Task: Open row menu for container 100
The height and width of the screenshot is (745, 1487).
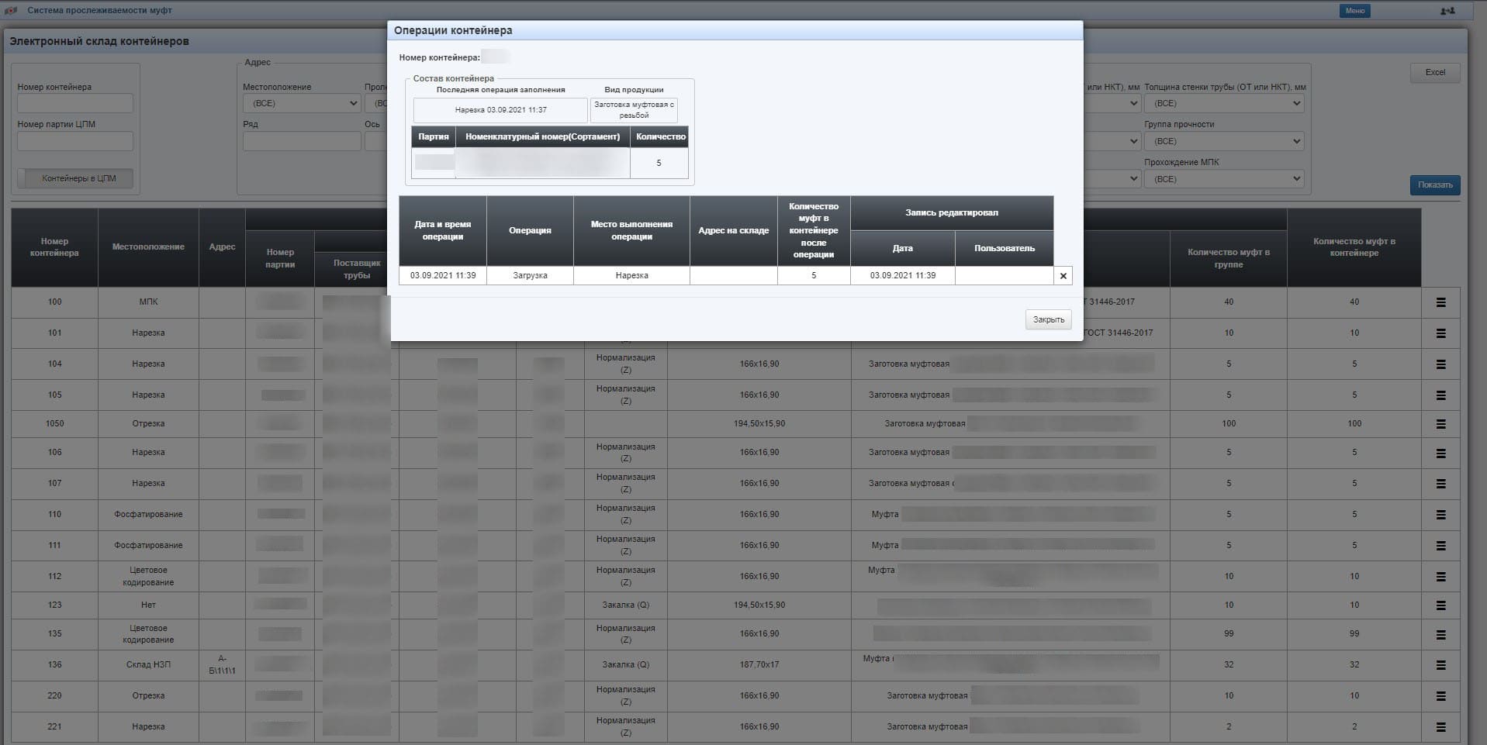Action: (x=1440, y=302)
